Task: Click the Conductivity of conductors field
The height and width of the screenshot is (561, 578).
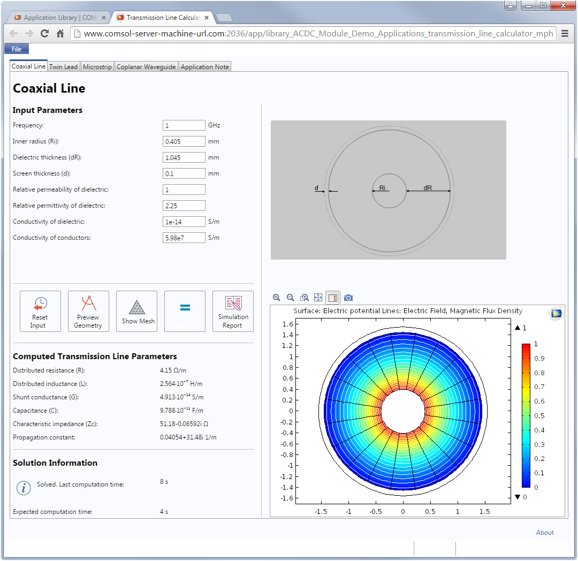Action: point(184,238)
